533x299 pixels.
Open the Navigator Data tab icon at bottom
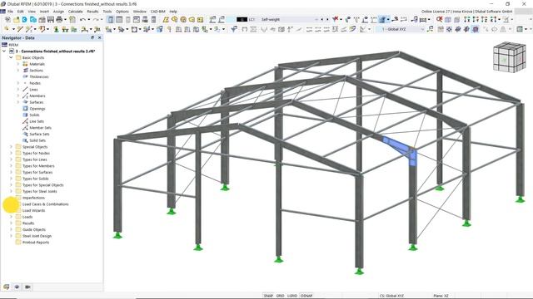[x=7, y=287]
